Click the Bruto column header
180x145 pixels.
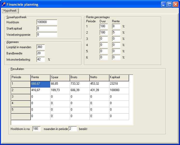pyautogui.click(x=80, y=78)
